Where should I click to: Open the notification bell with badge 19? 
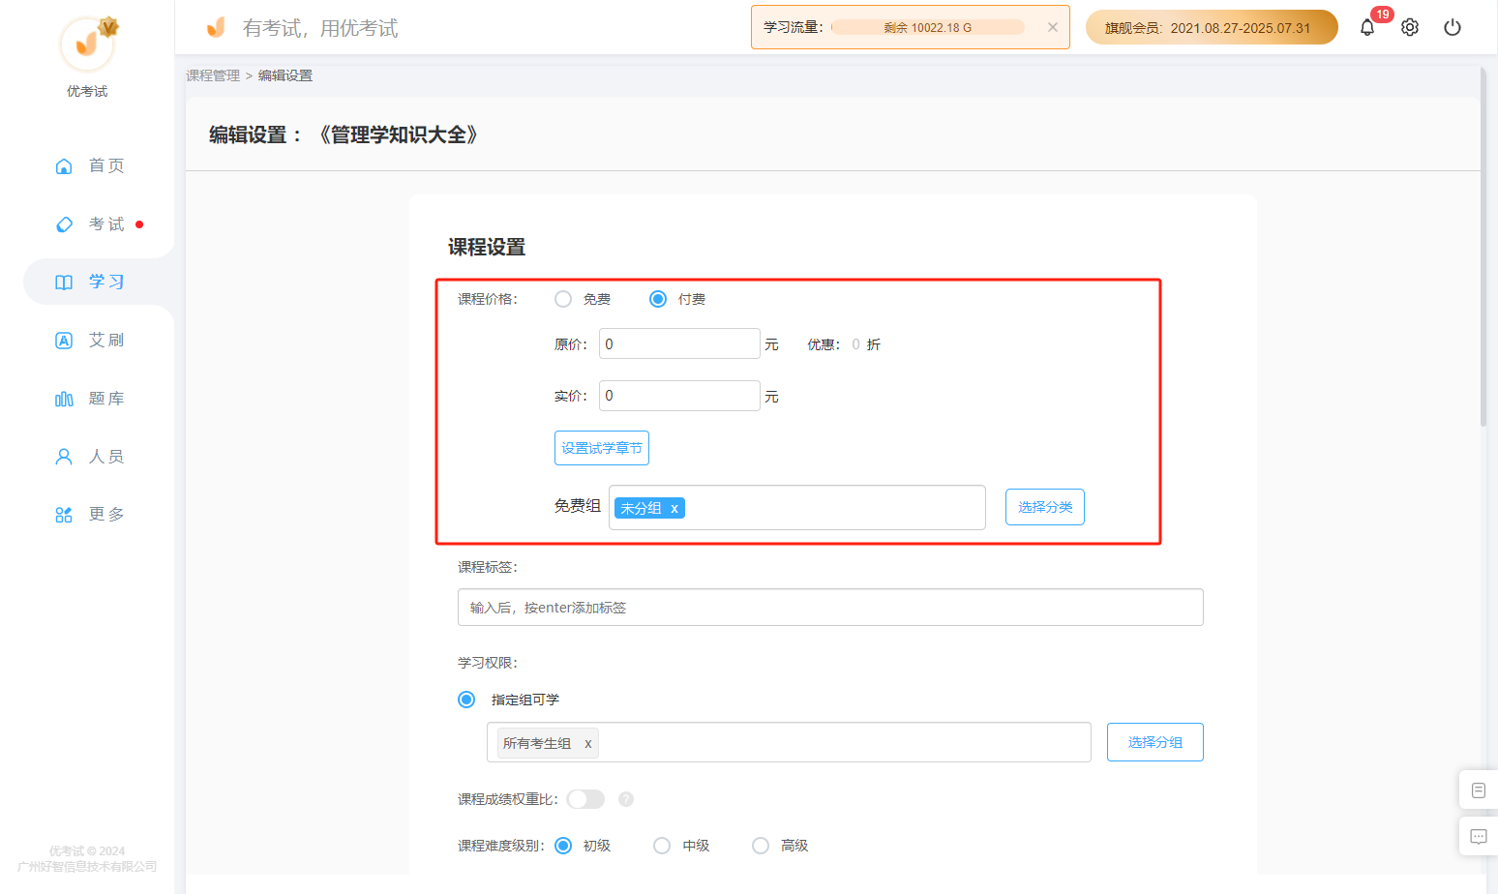[1367, 27]
